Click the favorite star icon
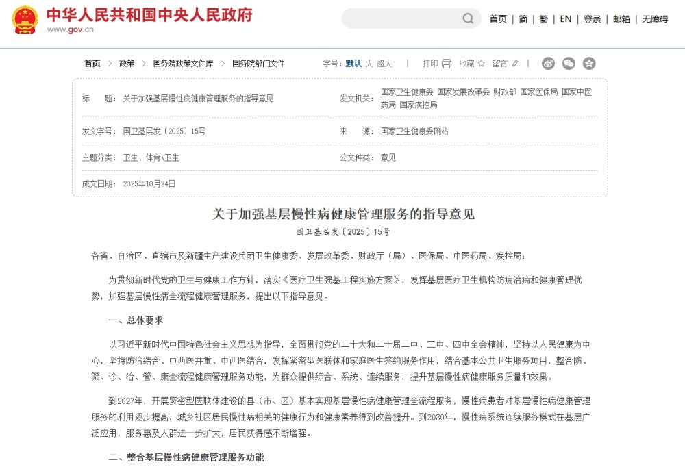This screenshot has height=469, width=685. tap(482, 64)
